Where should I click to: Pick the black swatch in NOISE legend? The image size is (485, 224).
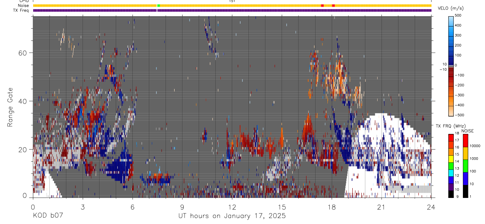[x=466, y=191]
